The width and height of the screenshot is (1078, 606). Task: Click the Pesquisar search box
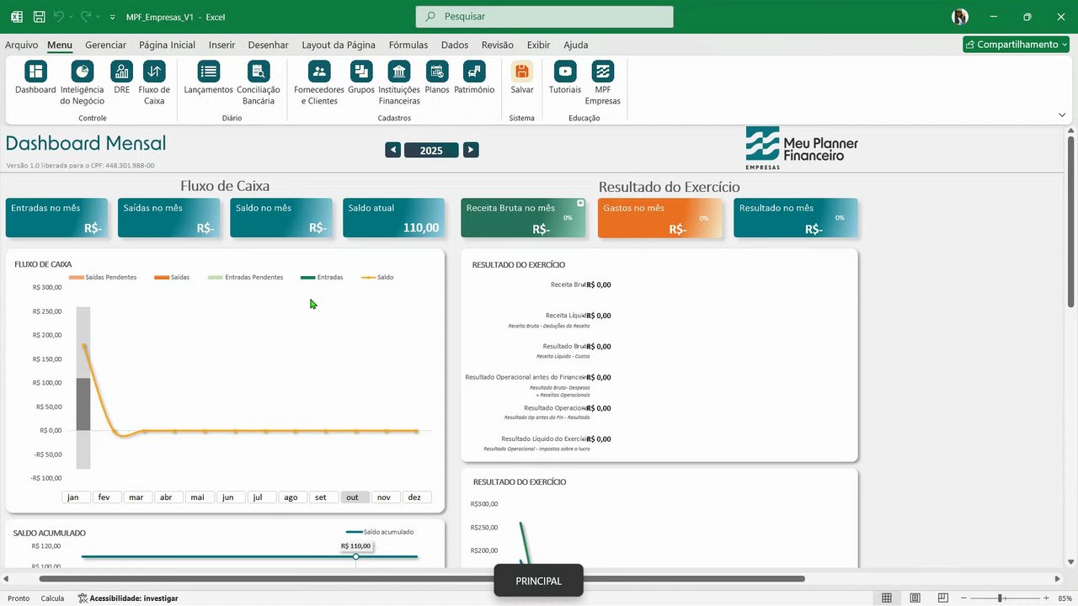pos(544,17)
